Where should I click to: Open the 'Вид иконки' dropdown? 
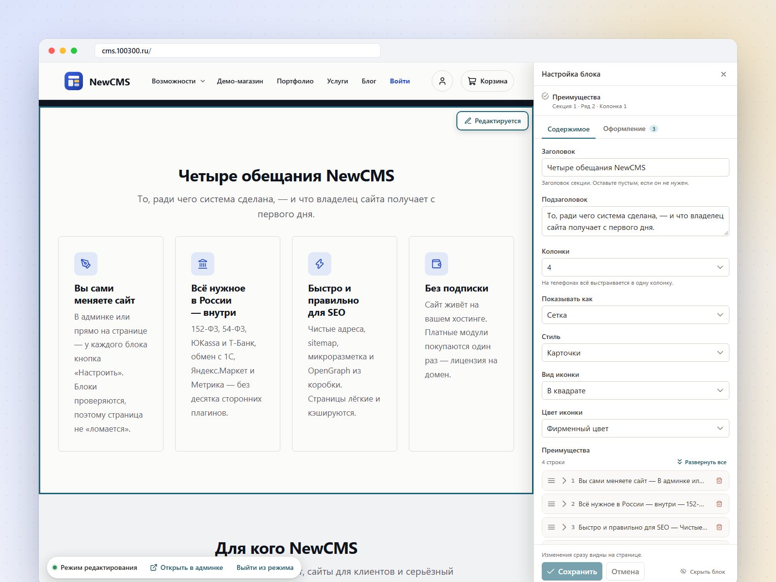635,390
